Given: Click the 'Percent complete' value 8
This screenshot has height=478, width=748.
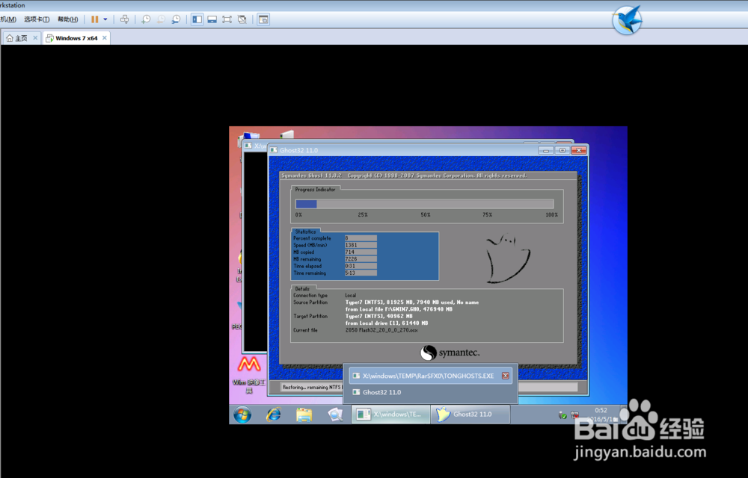Looking at the screenshot, I should pyautogui.click(x=361, y=238).
